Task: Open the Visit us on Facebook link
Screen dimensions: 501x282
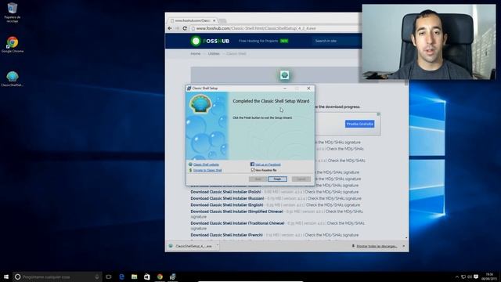Action: click(268, 164)
